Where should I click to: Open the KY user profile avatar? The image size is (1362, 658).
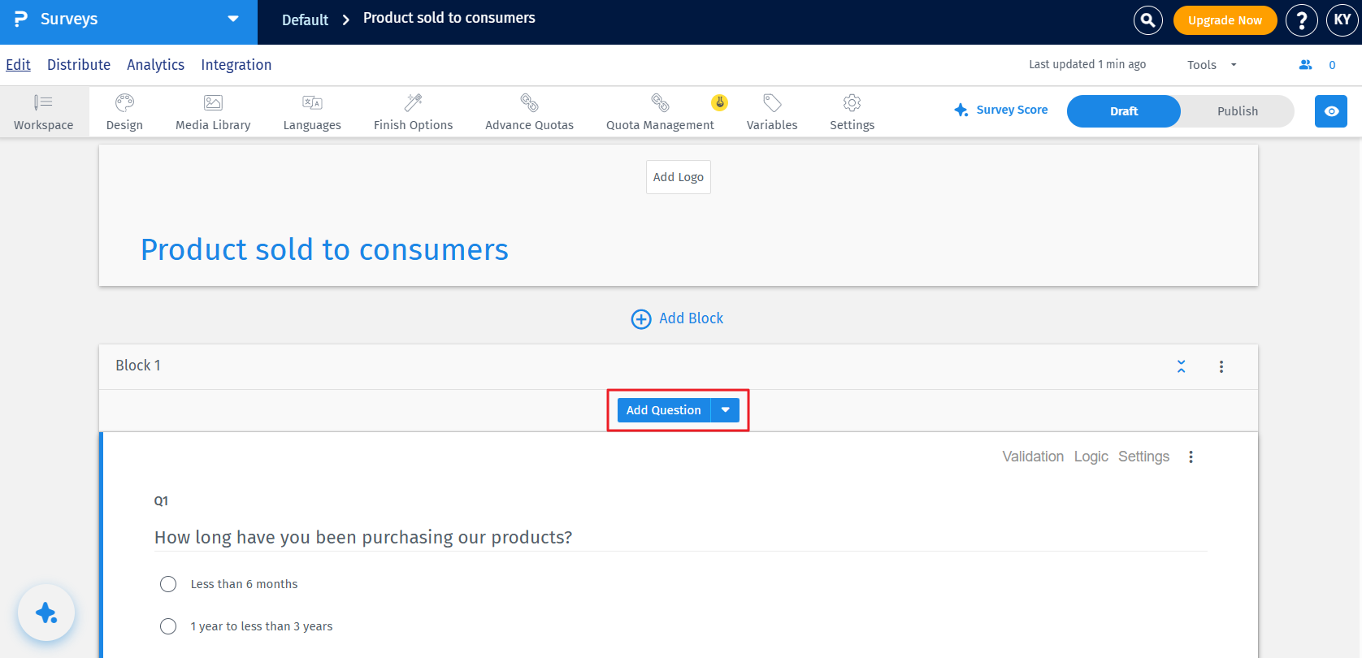1342,20
